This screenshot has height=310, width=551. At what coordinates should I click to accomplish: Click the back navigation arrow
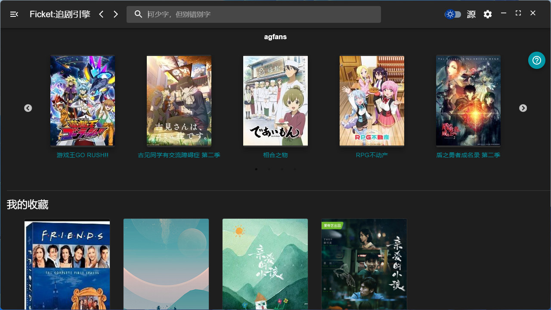(101, 14)
